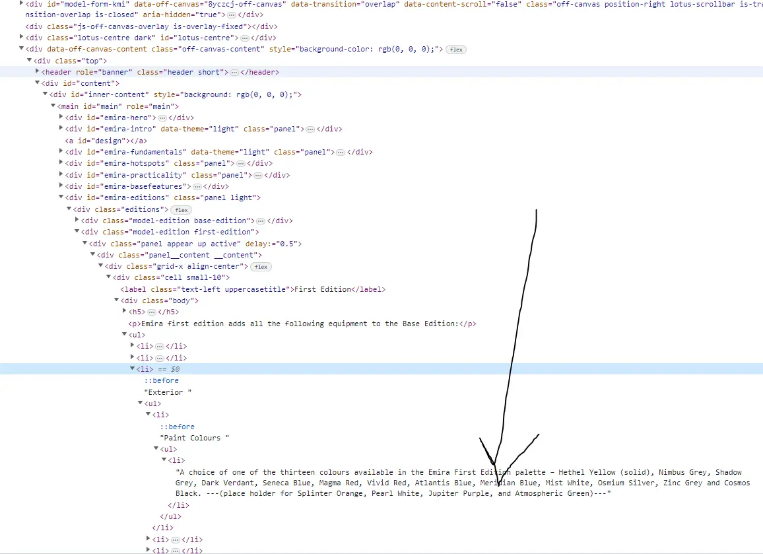
Task: Expand the emira-hero div node
Action: [61, 118]
